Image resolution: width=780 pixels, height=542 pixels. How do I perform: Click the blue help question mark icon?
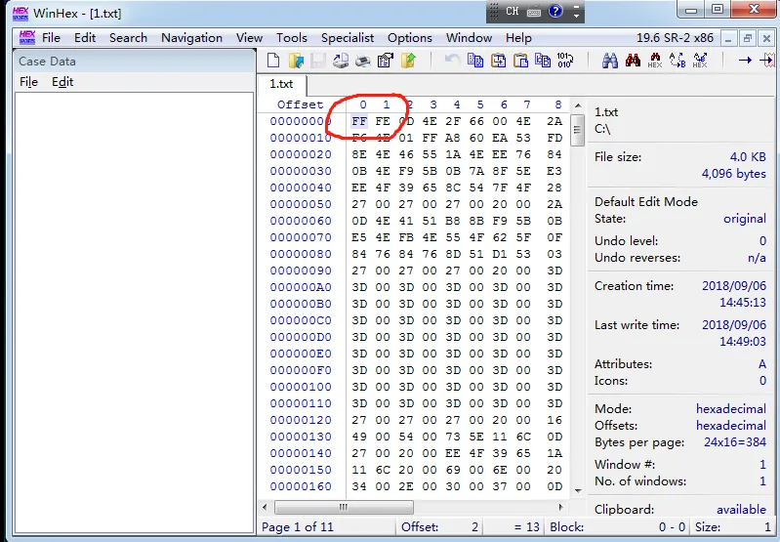click(x=555, y=11)
